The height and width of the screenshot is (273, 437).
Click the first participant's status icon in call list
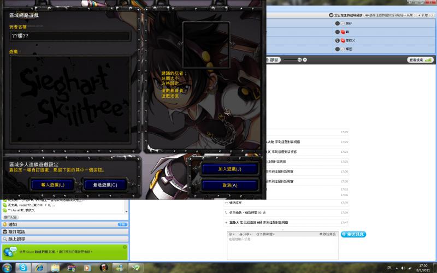[337, 23]
